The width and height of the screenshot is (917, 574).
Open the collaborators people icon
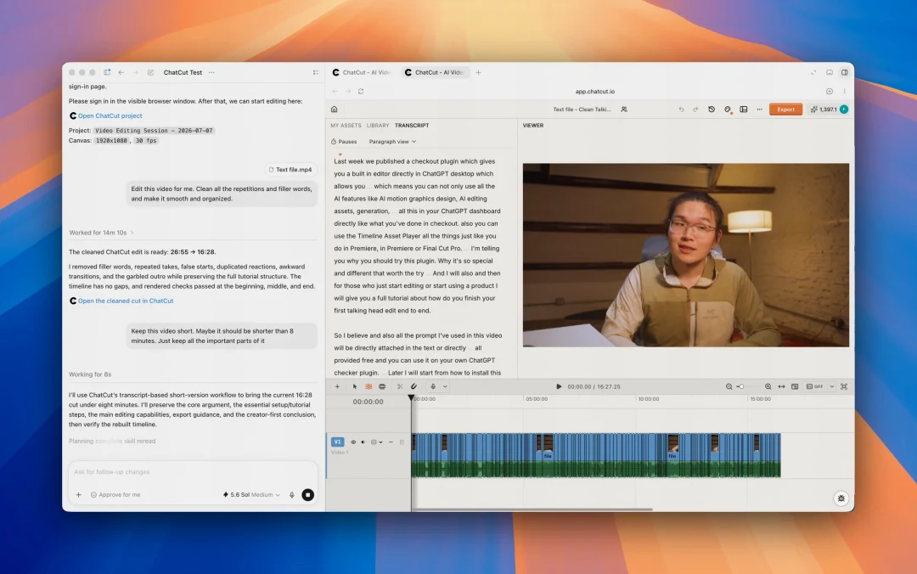(x=624, y=110)
